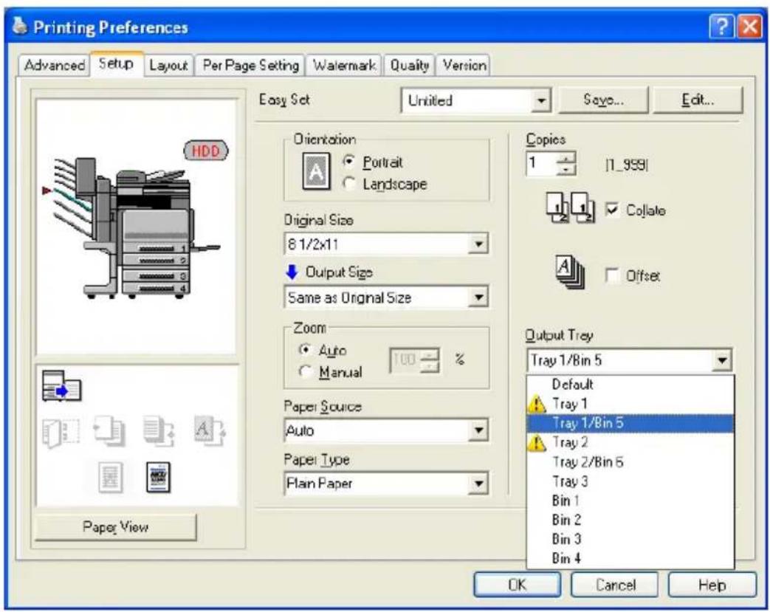Click the printer icon in title bar
Viewport: 770px width, 612px height.
[20, 26]
